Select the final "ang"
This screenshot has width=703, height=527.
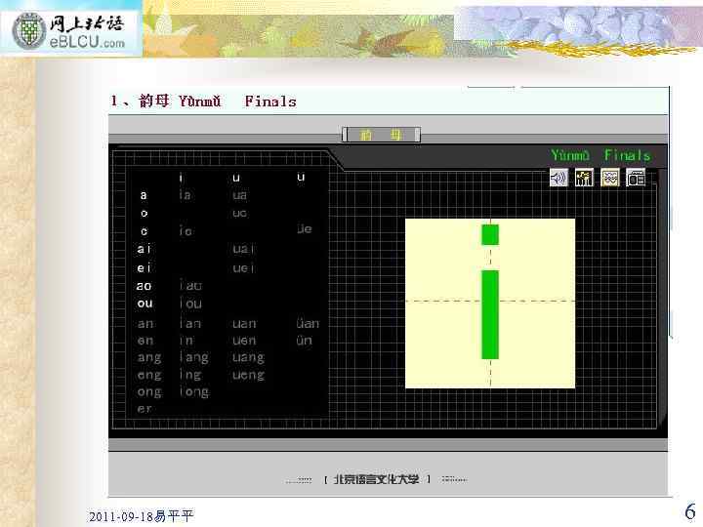coord(149,357)
